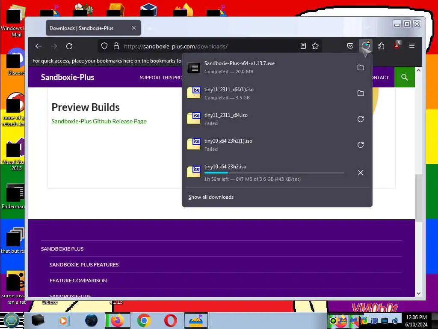Click the vertical scrollbar thumb

point(418,198)
